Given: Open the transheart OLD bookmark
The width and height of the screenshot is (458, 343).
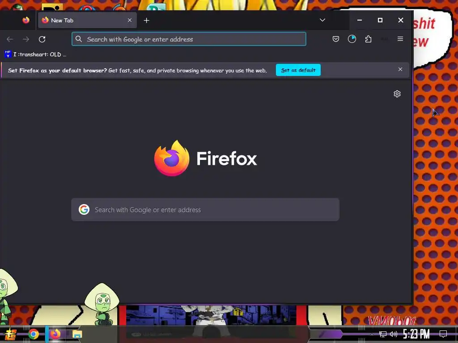Looking at the screenshot, I should tap(35, 54).
